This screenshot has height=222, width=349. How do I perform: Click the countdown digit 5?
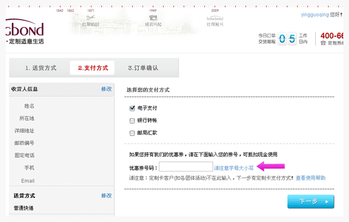pos(292,39)
